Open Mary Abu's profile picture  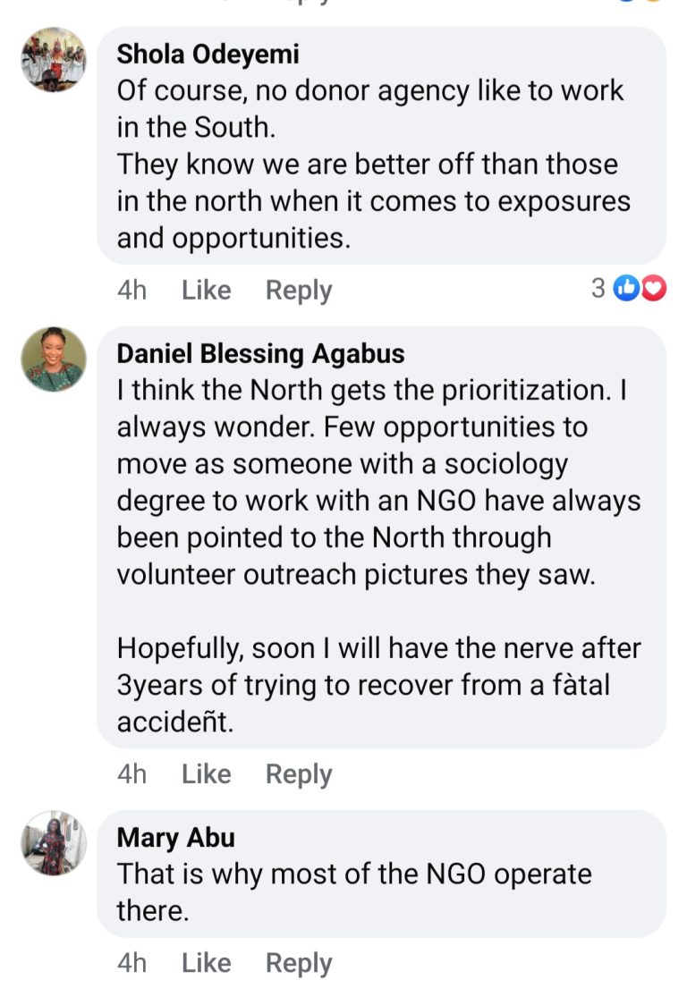[54, 843]
